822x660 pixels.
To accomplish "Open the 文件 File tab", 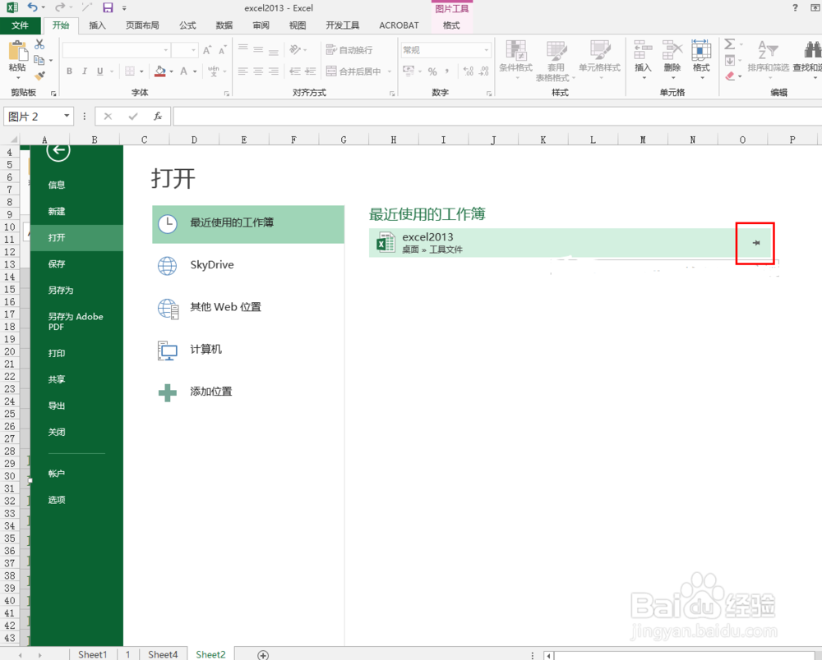I will tap(20, 25).
